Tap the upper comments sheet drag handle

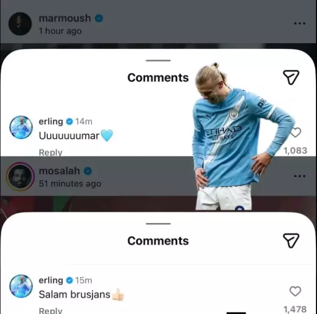point(158,60)
